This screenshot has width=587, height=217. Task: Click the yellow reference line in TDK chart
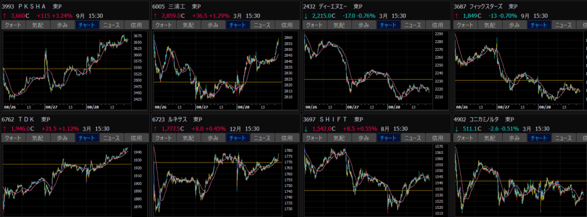coord(67,164)
